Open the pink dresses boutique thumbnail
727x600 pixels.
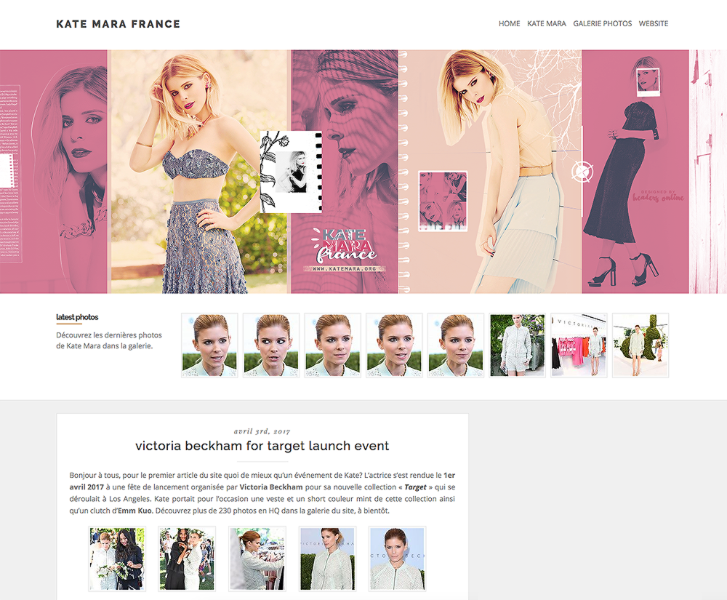(x=579, y=345)
